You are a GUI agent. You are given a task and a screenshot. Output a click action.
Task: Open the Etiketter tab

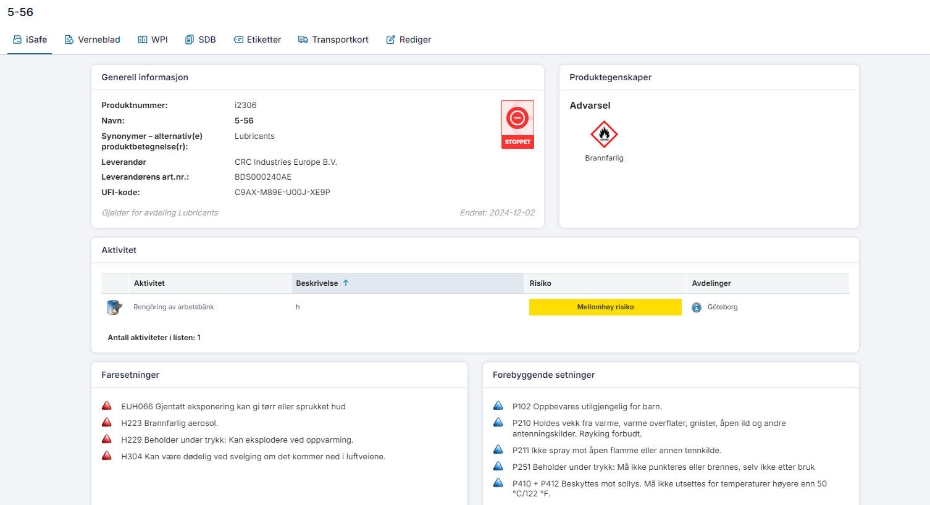257,40
